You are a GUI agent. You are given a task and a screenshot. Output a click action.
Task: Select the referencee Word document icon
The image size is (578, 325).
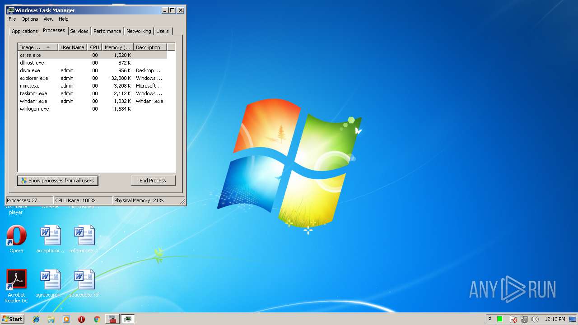[x=84, y=239]
